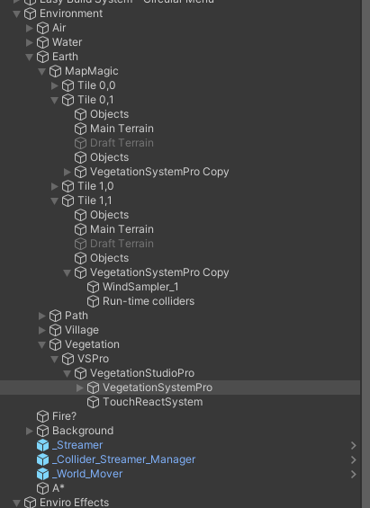Click the MapMagic object cube icon
Image resolution: width=370 pixels, height=508 pixels.
(x=55, y=71)
